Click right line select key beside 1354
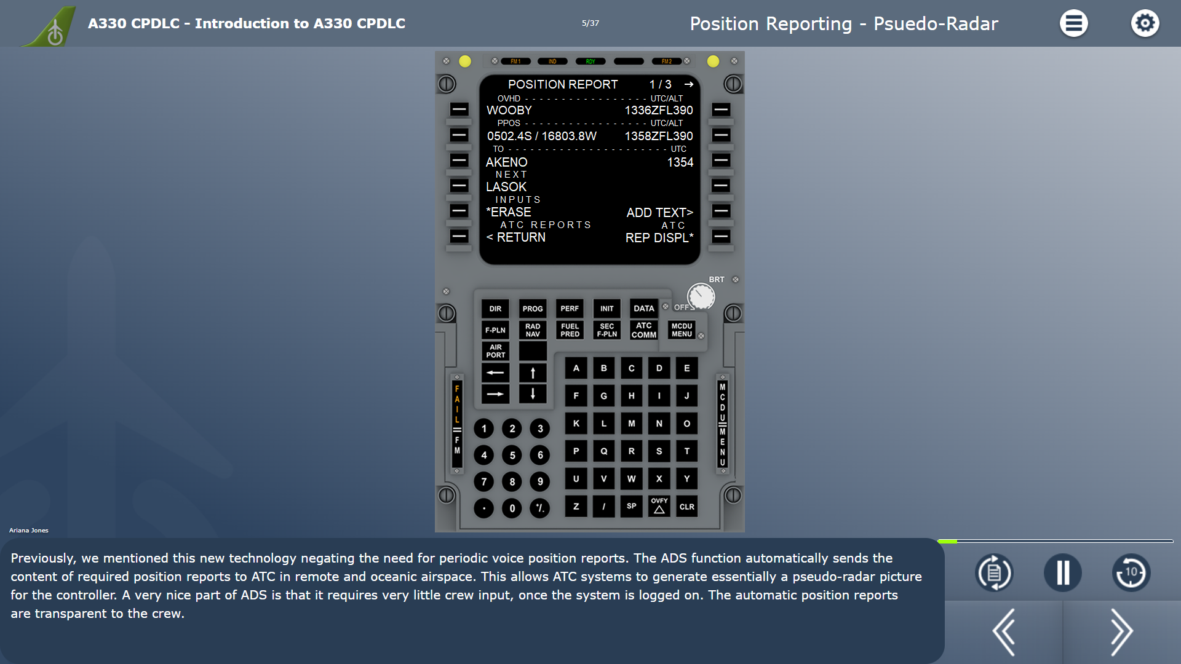Image resolution: width=1181 pixels, height=664 pixels. click(721, 160)
